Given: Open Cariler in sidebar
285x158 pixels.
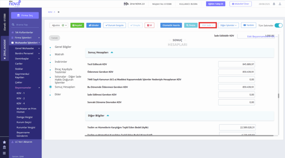Looking at the screenshot, I should [19, 64].
